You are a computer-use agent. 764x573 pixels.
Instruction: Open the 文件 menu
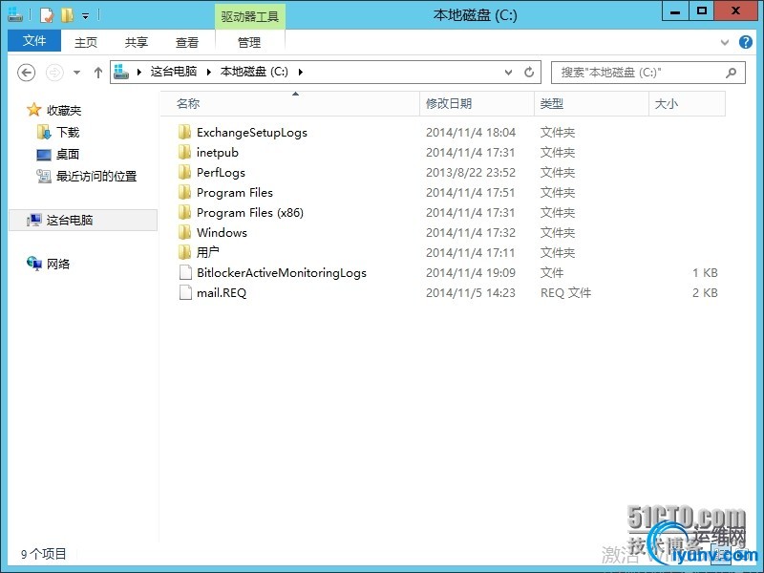click(34, 41)
